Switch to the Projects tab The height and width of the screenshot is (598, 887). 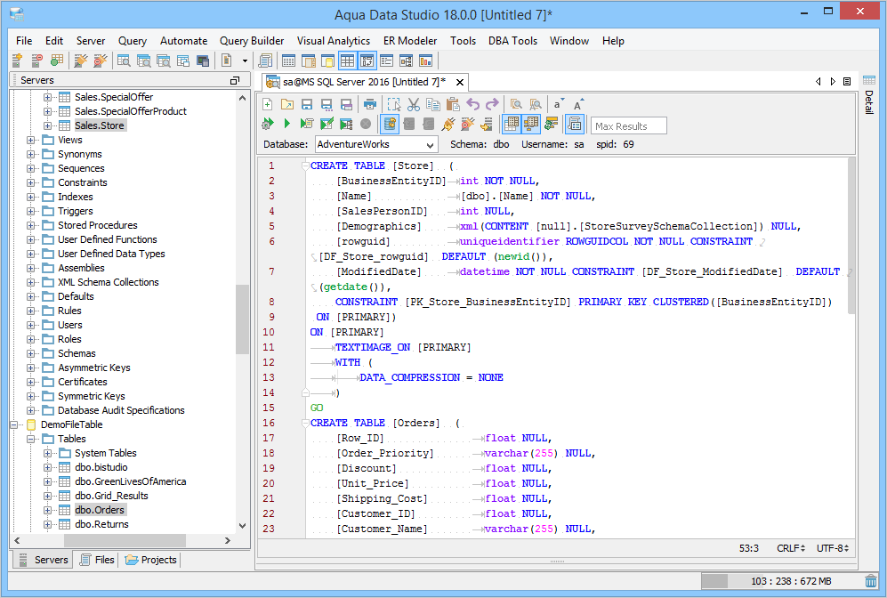pos(151,560)
